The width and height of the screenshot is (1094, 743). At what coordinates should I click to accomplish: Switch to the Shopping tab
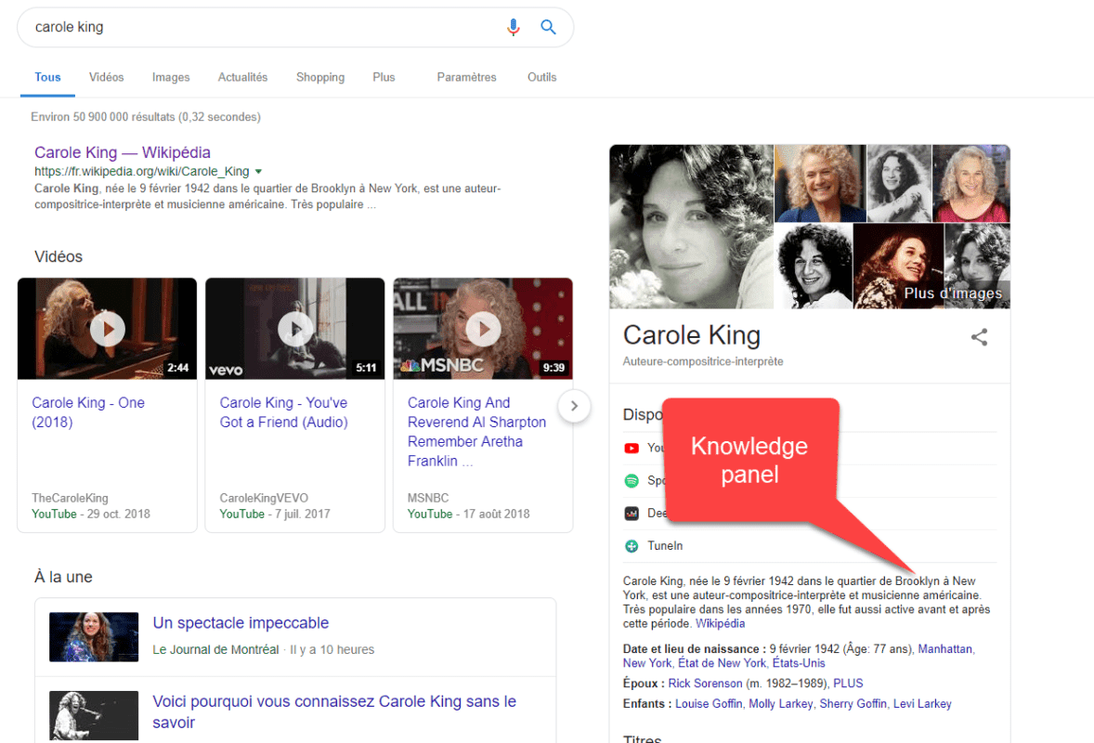tap(320, 77)
